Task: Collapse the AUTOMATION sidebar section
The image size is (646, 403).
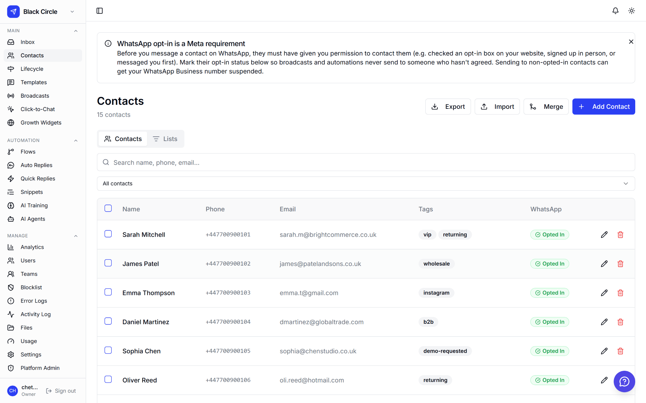Action: 76,140
